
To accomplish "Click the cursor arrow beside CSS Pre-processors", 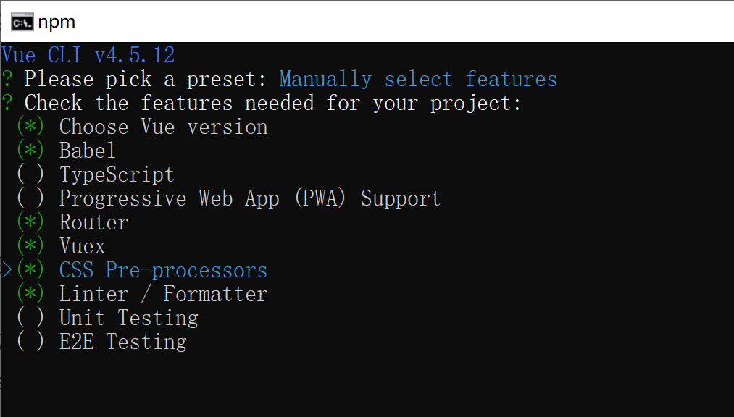I will point(7,271).
